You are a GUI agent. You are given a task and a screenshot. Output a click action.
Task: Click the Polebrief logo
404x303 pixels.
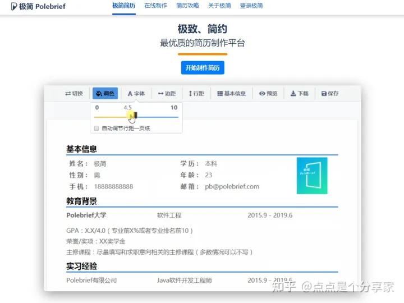38,6
